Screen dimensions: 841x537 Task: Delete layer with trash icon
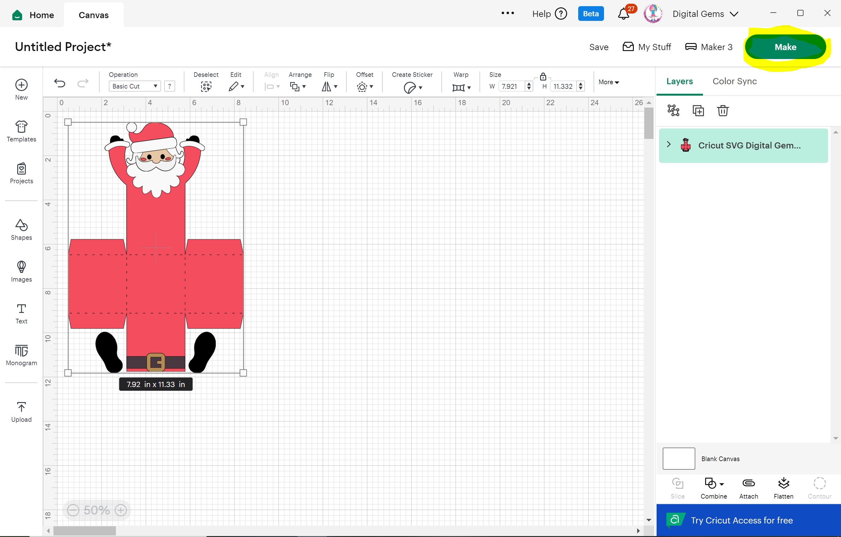(x=723, y=111)
